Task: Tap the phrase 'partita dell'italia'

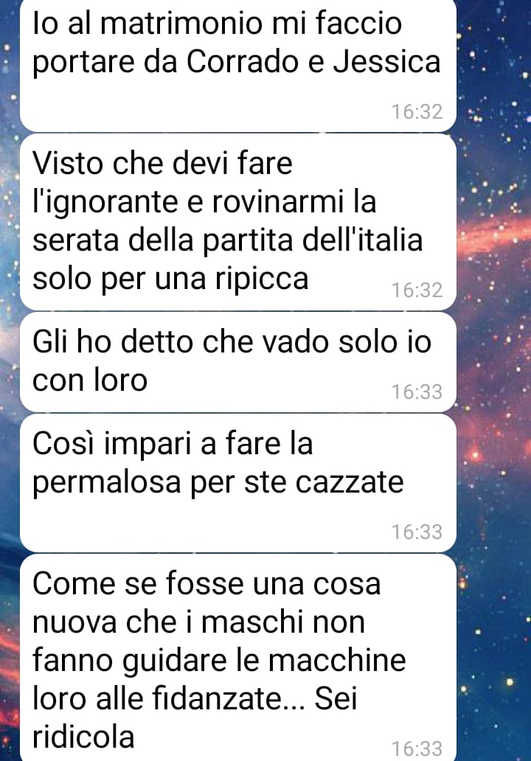Action: pyautogui.click(x=313, y=241)
